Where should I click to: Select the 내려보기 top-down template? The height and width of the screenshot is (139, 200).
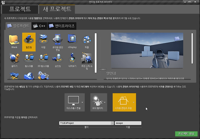pos(72,61)
